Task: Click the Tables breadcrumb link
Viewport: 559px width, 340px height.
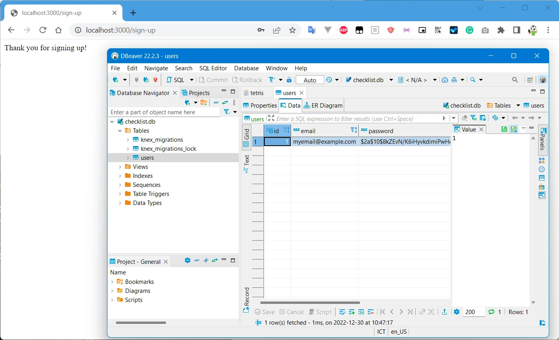Action: (499, 105)
